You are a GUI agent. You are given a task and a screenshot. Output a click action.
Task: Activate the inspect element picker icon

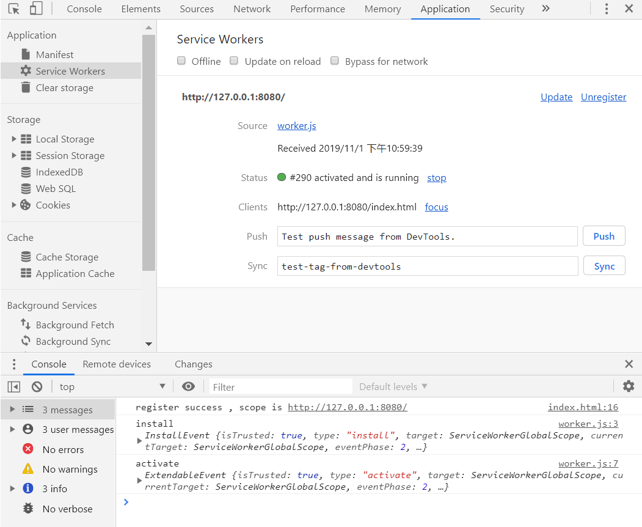13,9
